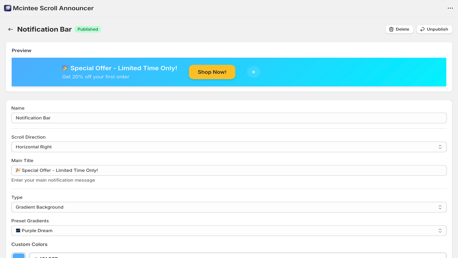Click the trash icon next to Delete
Image resolution: width=458 pixels, height=258 pixels.
coord(391,29)
